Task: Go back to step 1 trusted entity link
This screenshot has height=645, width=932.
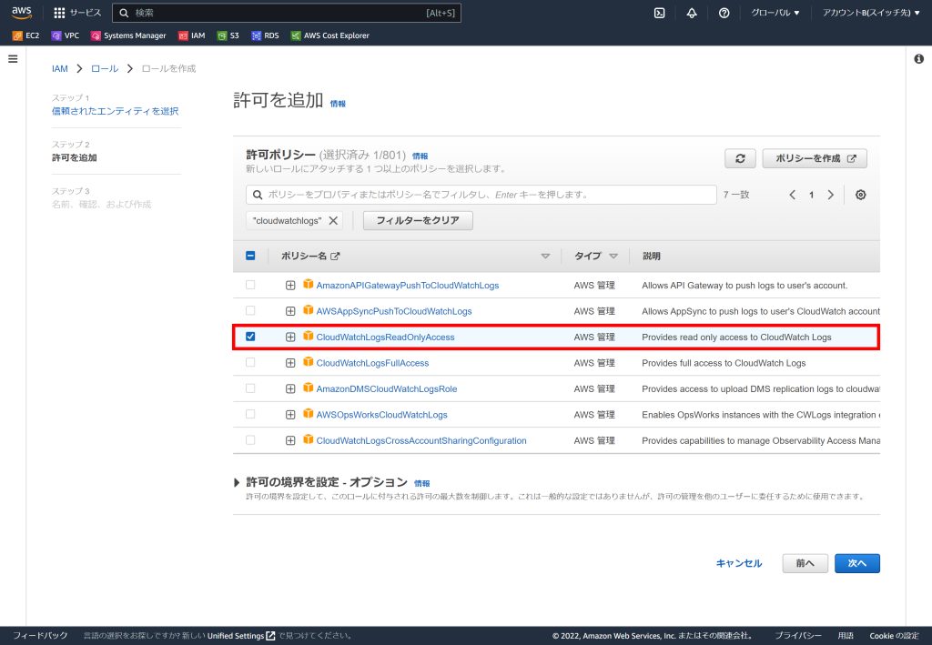Action: (x=115, y=111)
